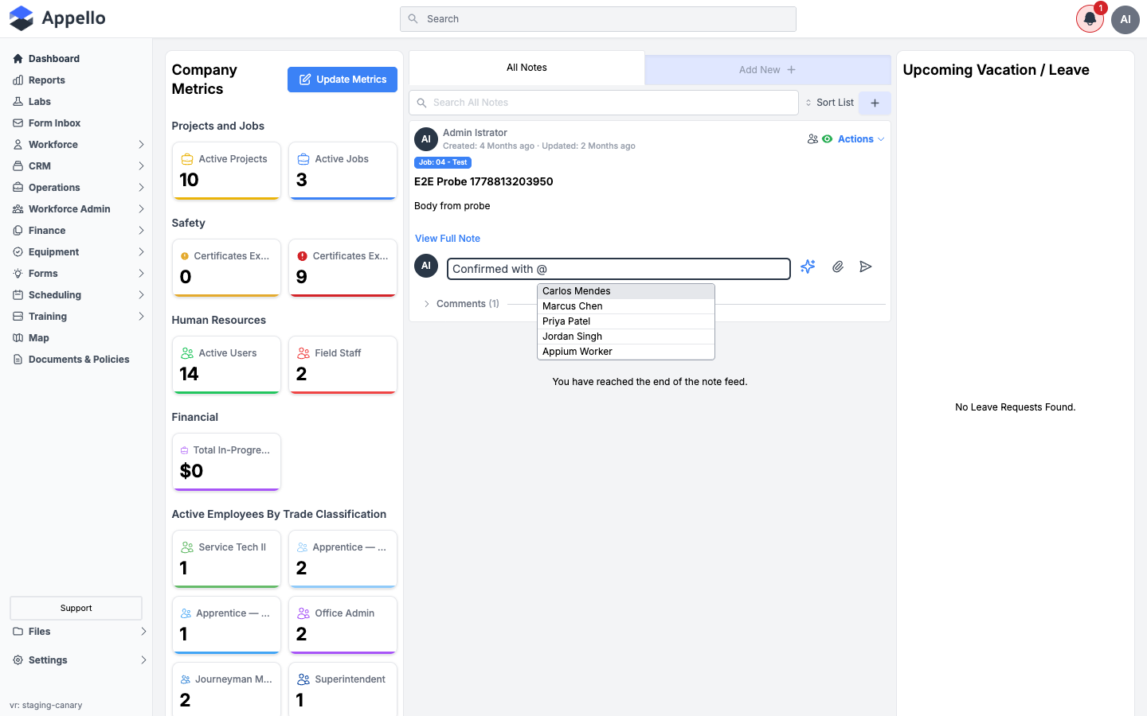Screen dimensions: 1147x716
Task: Attach a file with the paperclip icon
Action: (838, 267)
